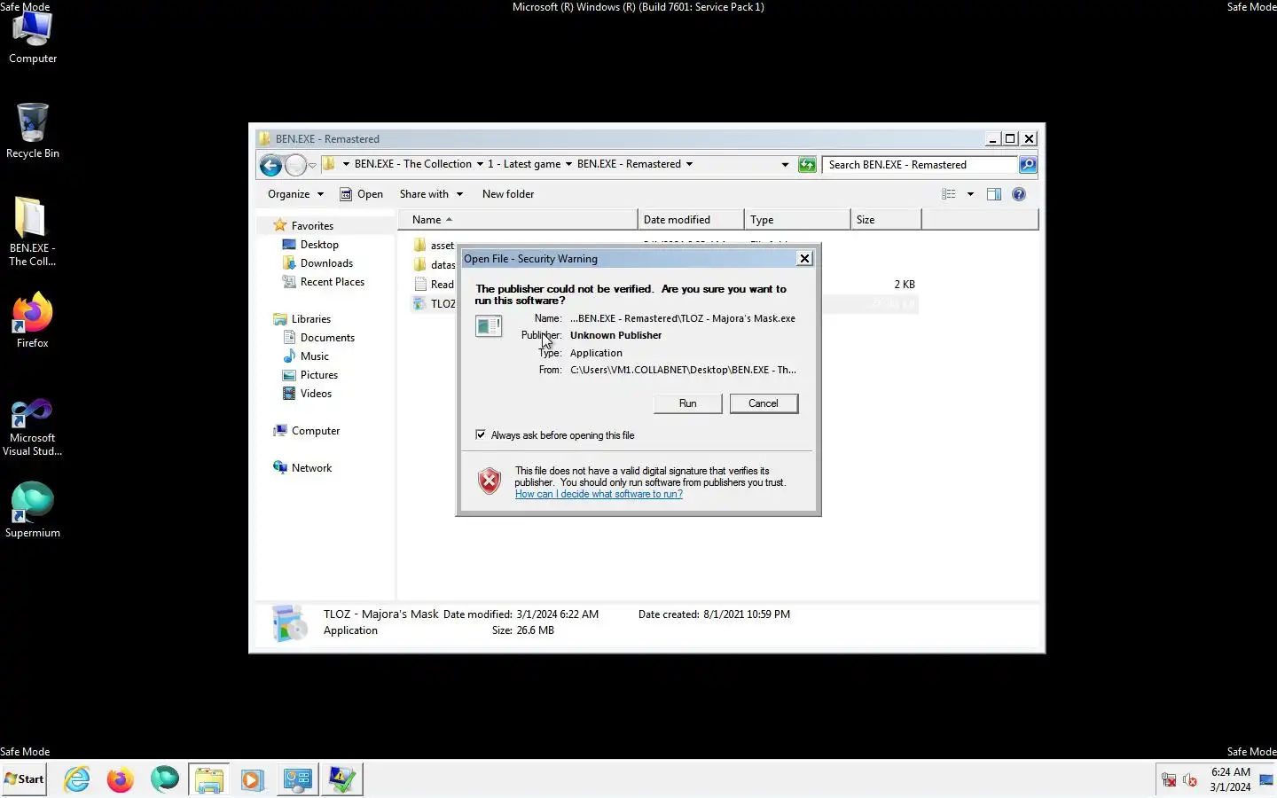This screenshot has width=1277, height=798.
Task: Click the Search BEN.EXE - Remastered field
Action: click(920, 165)
